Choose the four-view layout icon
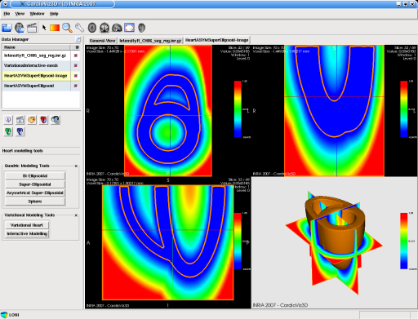This screenshot has width=418, height=319. click(129, 28)
